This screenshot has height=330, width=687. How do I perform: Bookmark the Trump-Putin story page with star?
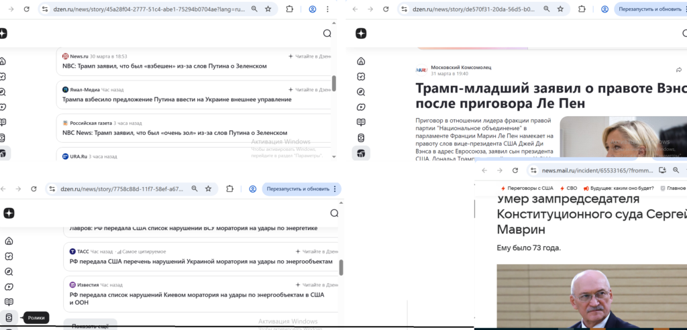(x=268, y=9)
